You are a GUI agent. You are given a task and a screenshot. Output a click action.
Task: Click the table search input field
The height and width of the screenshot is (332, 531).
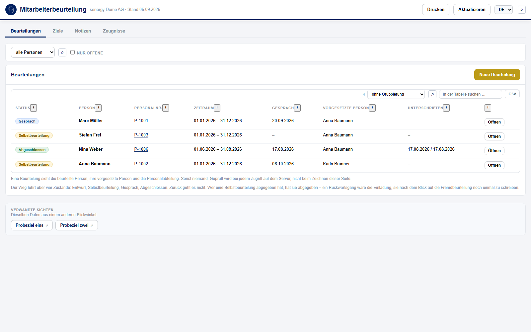point(471,94)
